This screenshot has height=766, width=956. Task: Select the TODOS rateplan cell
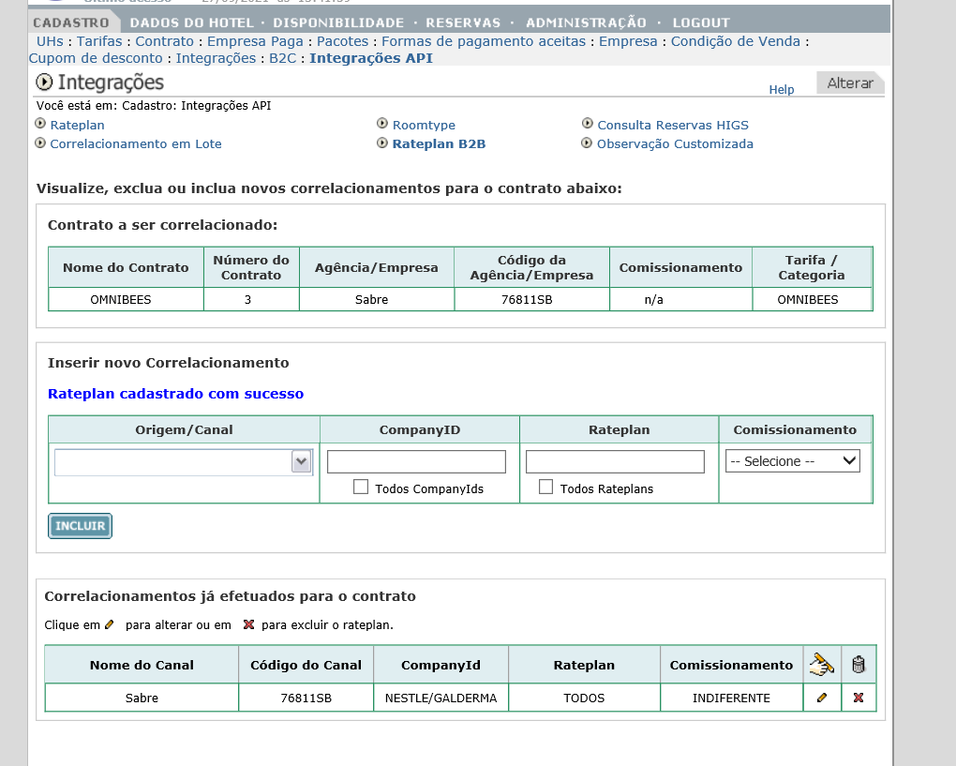[584, 698]
